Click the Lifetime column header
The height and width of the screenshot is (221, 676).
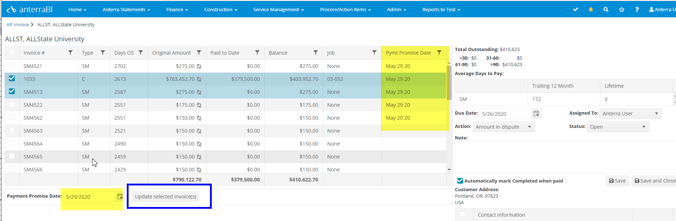click(636, 86)
